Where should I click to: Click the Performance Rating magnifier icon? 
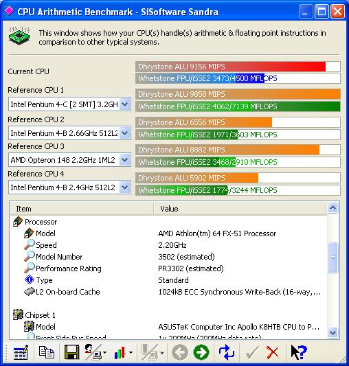click(30, 268)
